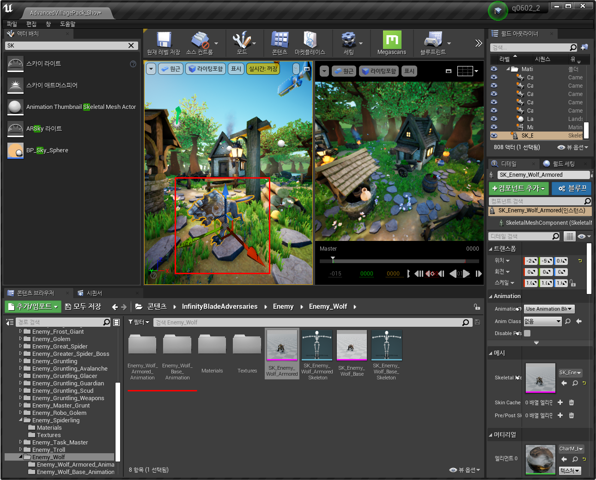
Task: Launch Megascans plugin button
Action: tap(392, 43)
